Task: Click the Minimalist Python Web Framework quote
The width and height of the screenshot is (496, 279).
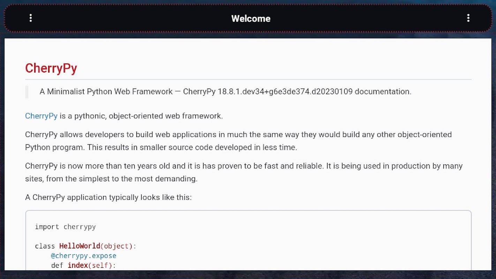Action: click(x=225, y=92)
